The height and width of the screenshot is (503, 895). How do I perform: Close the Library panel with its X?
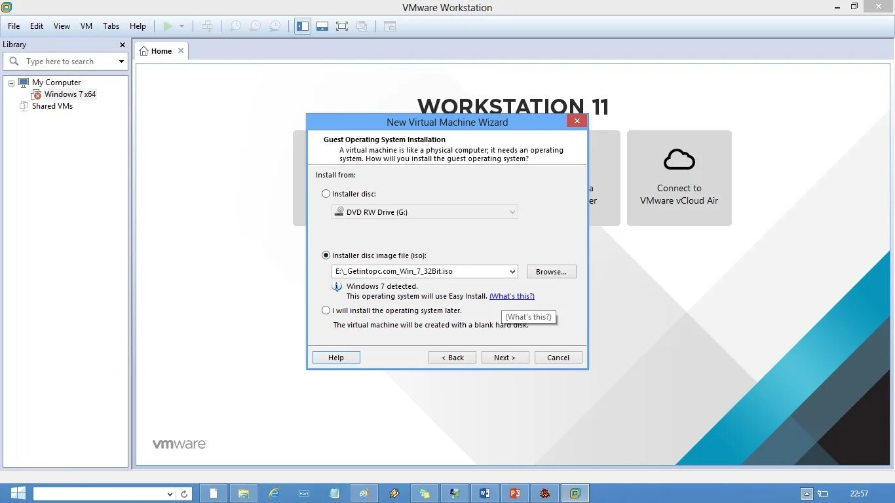tap(122, 45)
